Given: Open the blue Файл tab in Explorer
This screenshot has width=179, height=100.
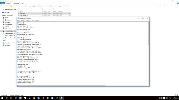Looking at the screenshot, I should click(x=3, y=3).
